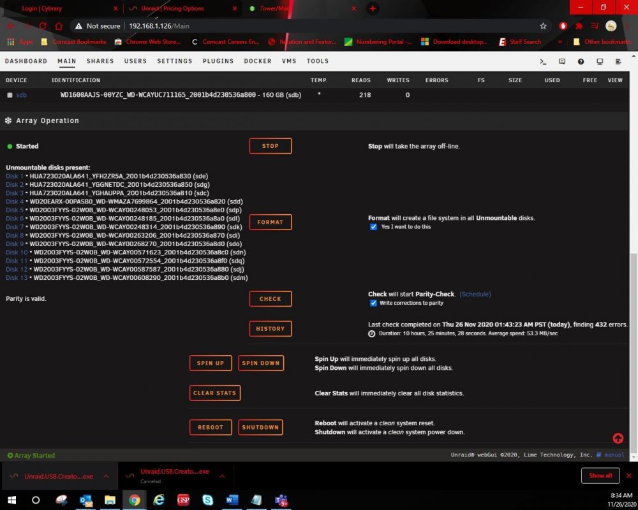The image size is (638, 510).
Task: Open the log icon in Unraid header
Action: (618, 61)
